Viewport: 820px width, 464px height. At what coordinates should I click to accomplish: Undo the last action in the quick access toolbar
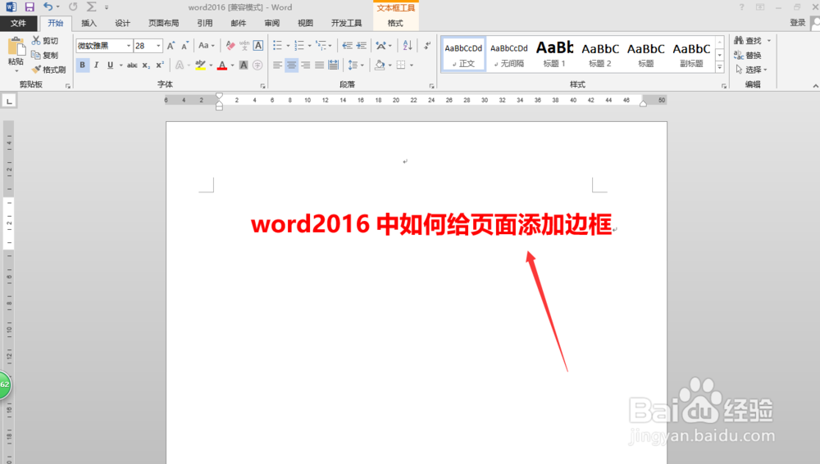pyautogui.click(x=48, y=7)
